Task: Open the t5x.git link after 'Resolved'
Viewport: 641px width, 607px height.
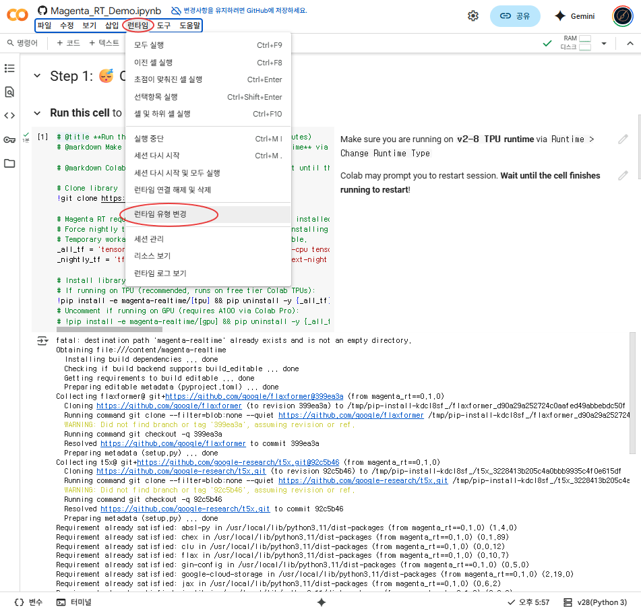Action: pyautogui.click(x=185, y=509)
